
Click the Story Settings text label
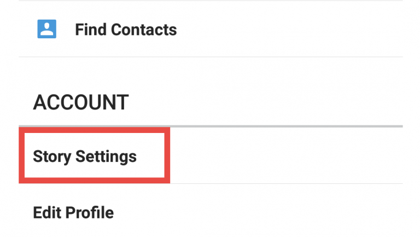point(85,157)
